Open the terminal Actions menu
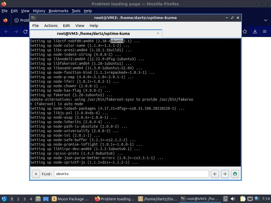 (x=51, y=26)
